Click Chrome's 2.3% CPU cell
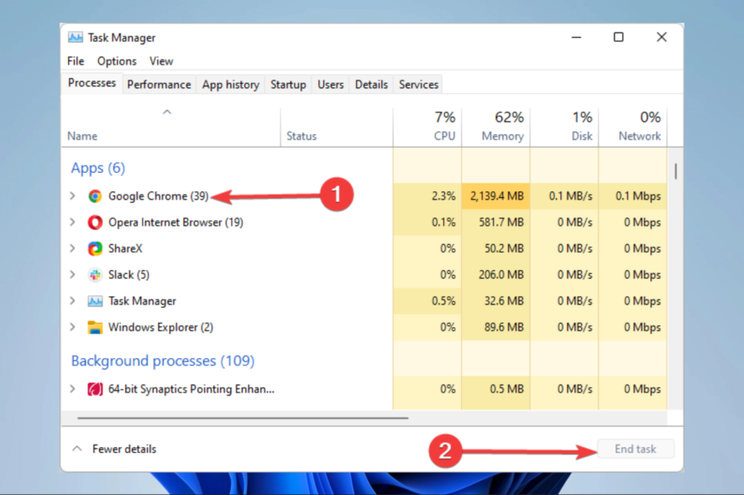The width and height of the screenshot is (744, 495). [427, 195]
